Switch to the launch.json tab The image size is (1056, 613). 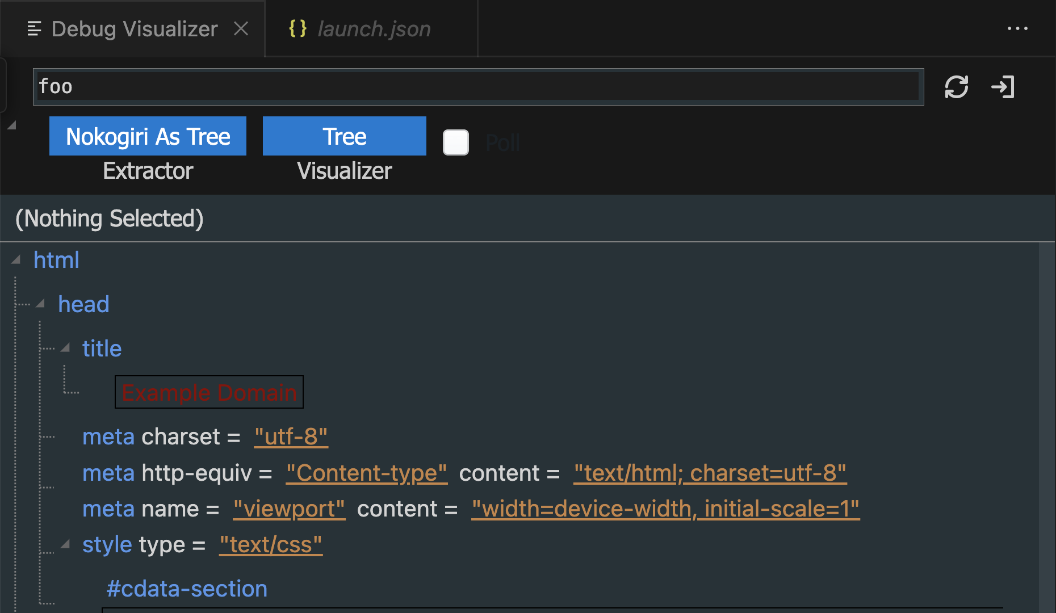pos(374,28)
